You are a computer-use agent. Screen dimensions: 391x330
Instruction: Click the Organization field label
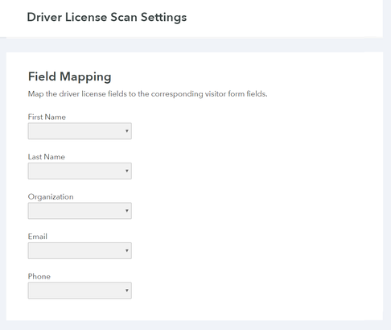point(51,197)
